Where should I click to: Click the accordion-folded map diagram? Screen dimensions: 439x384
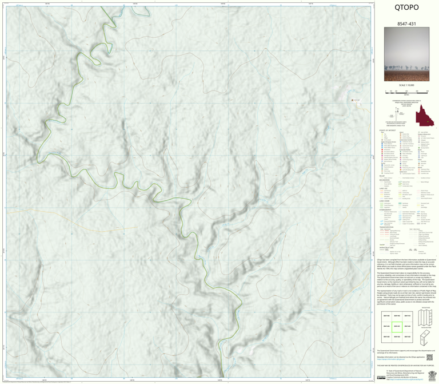point(425,318)
